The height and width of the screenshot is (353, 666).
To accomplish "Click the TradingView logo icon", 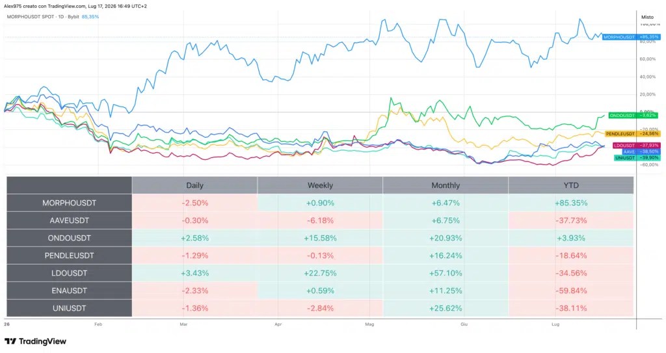I will pos(10,341).
